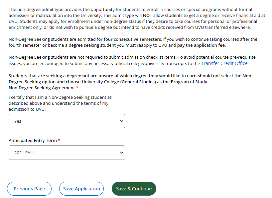Click the certification statement text above the Yes dropdown

coord(60,103)
